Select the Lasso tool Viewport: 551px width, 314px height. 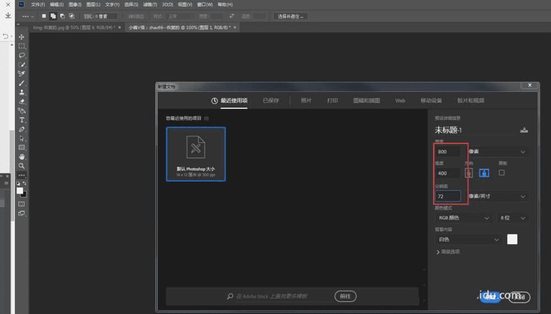[x=21, y=56]
